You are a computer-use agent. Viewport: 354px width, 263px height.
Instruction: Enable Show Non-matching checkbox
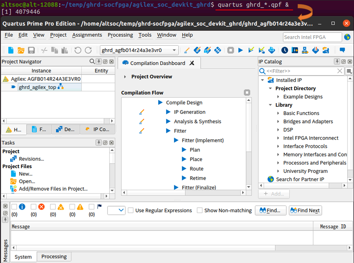tap(200, 210)
